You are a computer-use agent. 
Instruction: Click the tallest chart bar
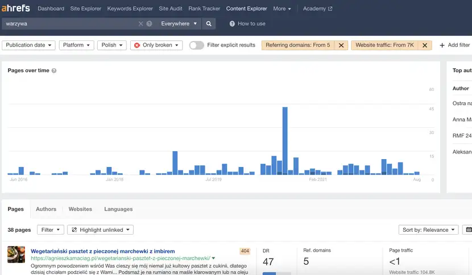[x=285, y=141]
